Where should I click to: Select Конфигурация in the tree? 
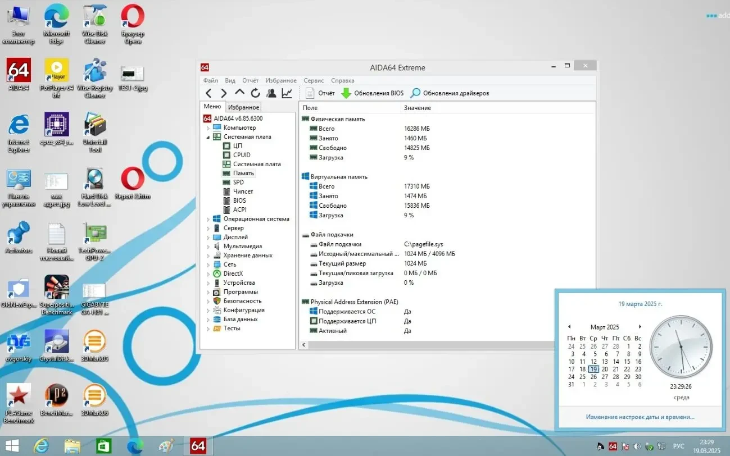pyautogui.click(x=244, y=310)
